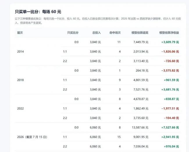Click the 1:1 score in the 2026 group
189x152 pixels.
pyautogui.click(x=65, y=137)
